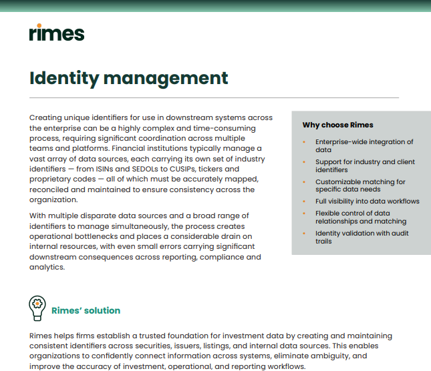Click bullet Enterprise-wide integration of data
Viewport: 431px width, 371px height.
click(x=364, y=145)
